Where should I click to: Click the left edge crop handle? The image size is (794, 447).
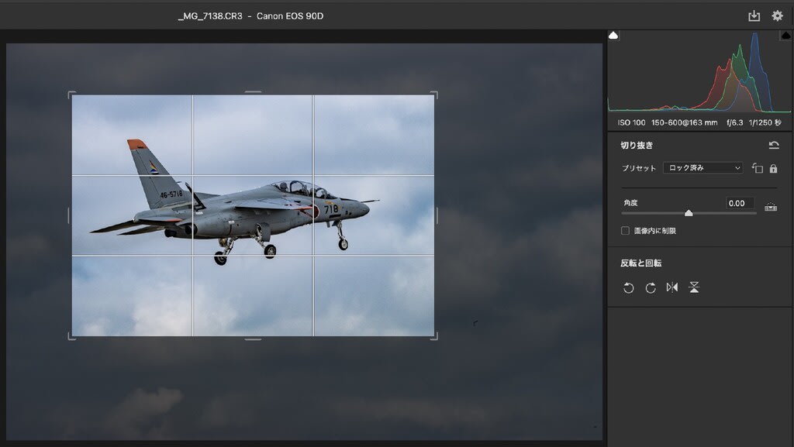69,215
